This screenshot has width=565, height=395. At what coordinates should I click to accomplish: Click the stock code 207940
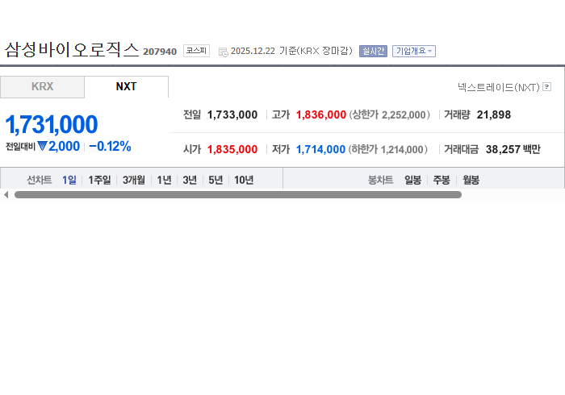(160, 52)
